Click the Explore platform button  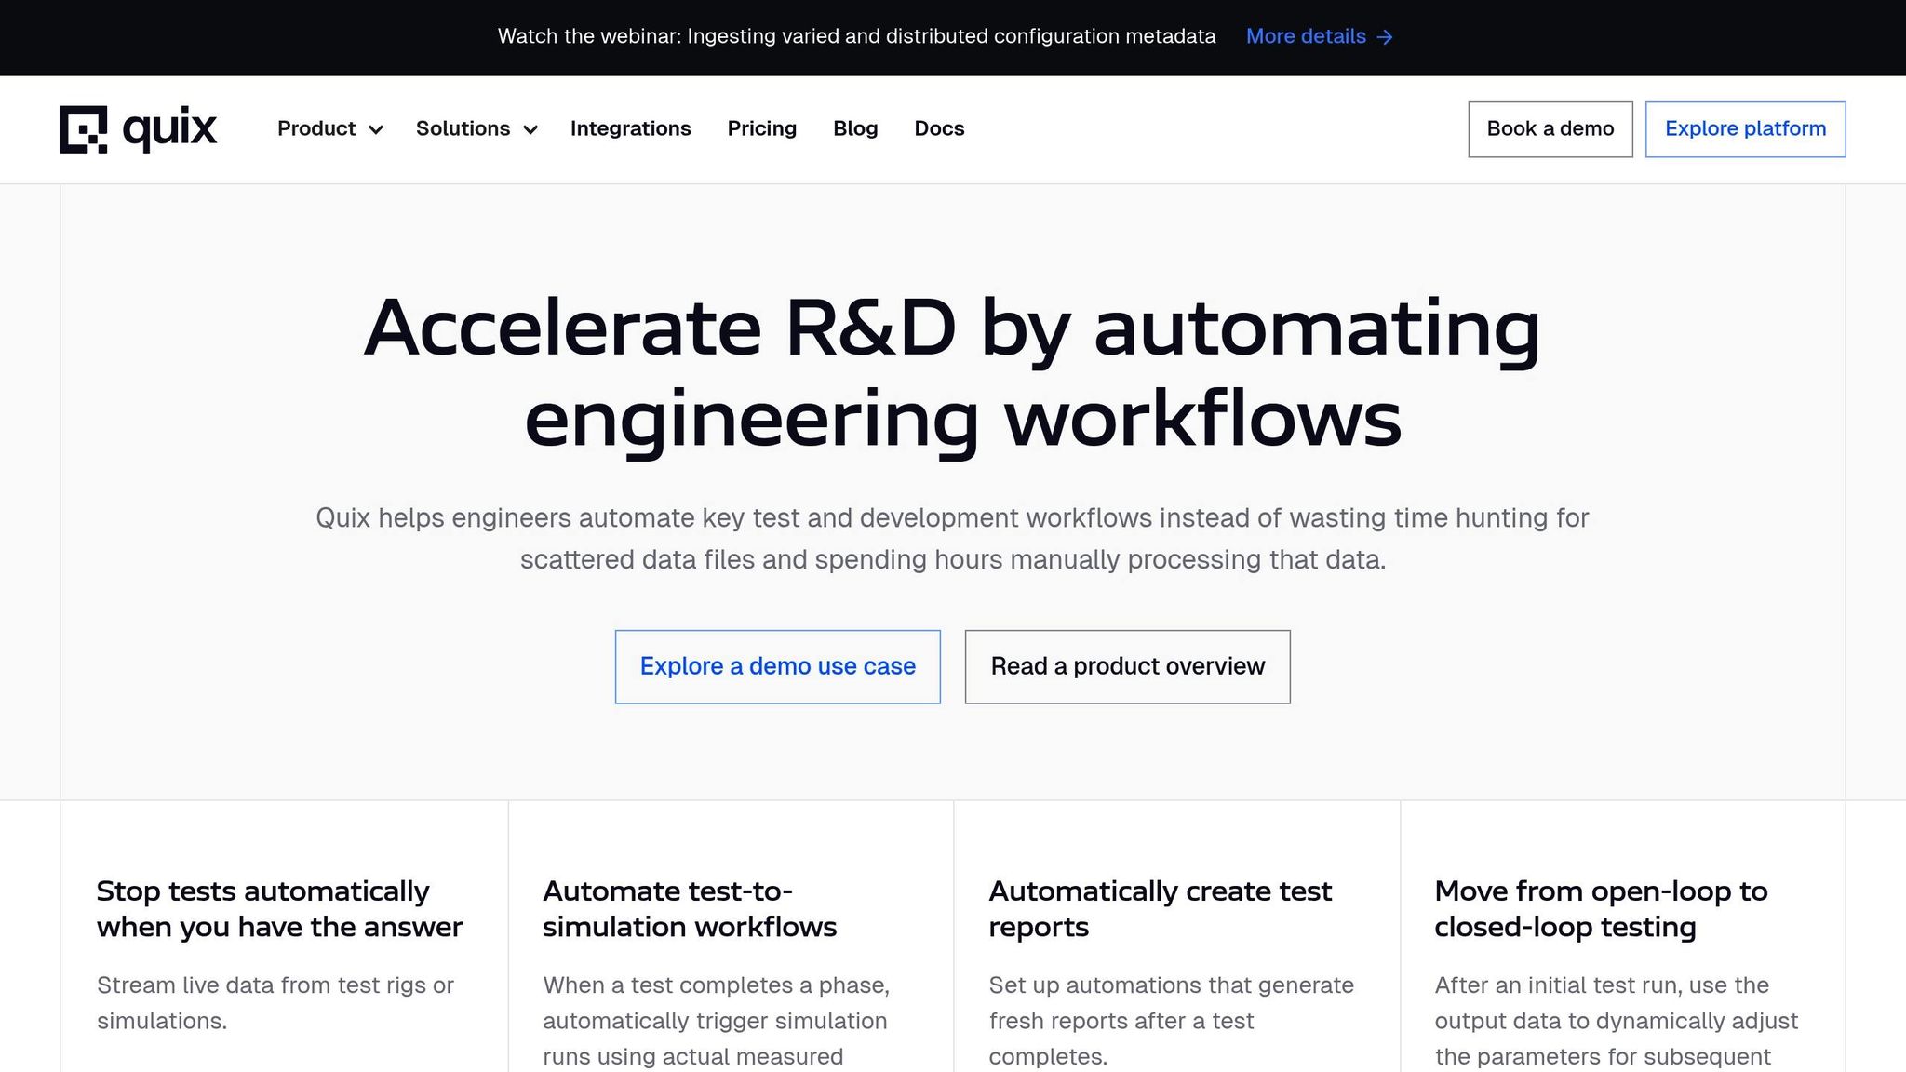point(1745,129)
